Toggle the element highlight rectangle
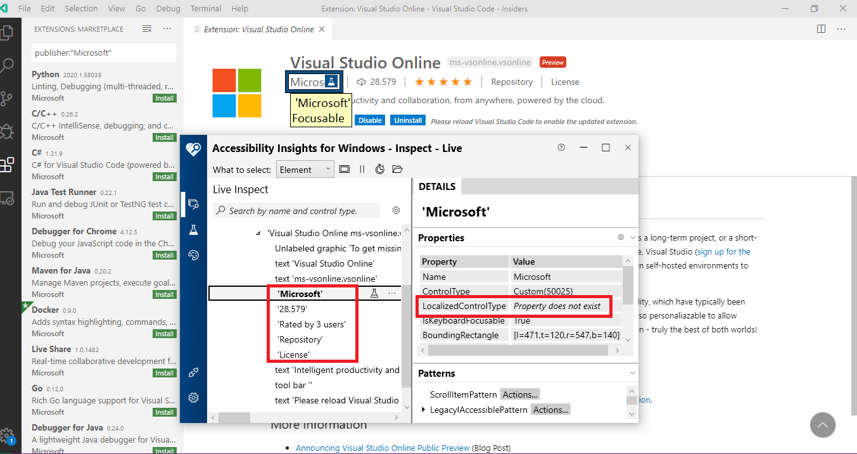 pos(344,169)
